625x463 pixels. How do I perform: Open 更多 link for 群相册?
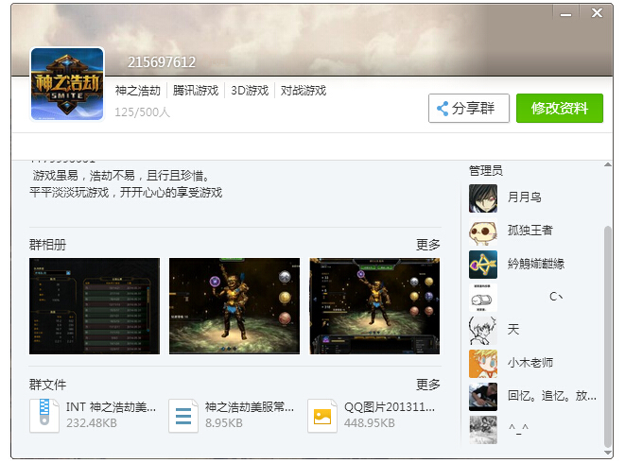point(428,244)
